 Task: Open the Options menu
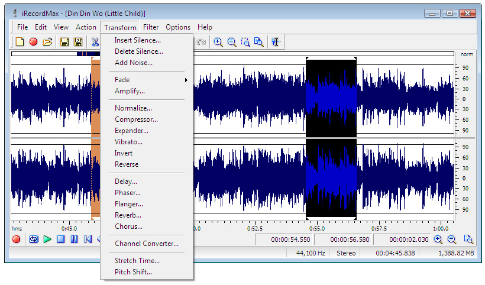pyautogui.click(x=178, y=27)
